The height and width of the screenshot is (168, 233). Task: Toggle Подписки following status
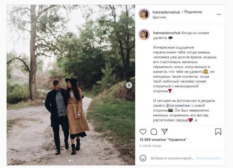click(193, 12)
